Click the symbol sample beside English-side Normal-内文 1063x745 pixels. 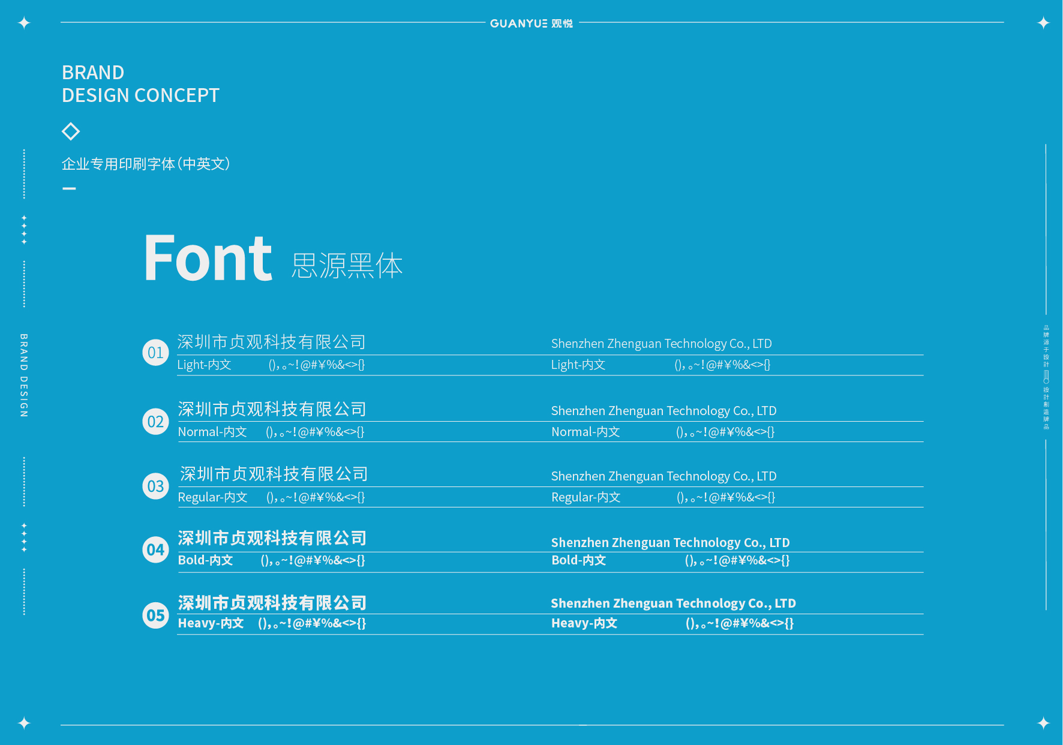[x=725, y=432]
